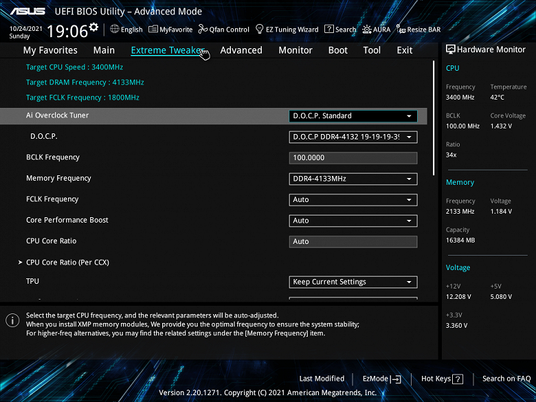Viewport: 536px width, 402px height.
Task: Click the Hot Keys question mark icon
Action: tap(458, 379)
